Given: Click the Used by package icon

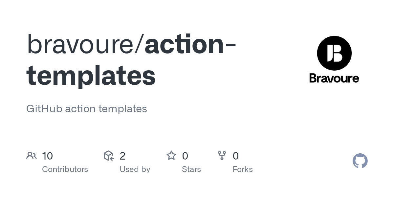Looking at the screenshot, I should coord(109,156).
